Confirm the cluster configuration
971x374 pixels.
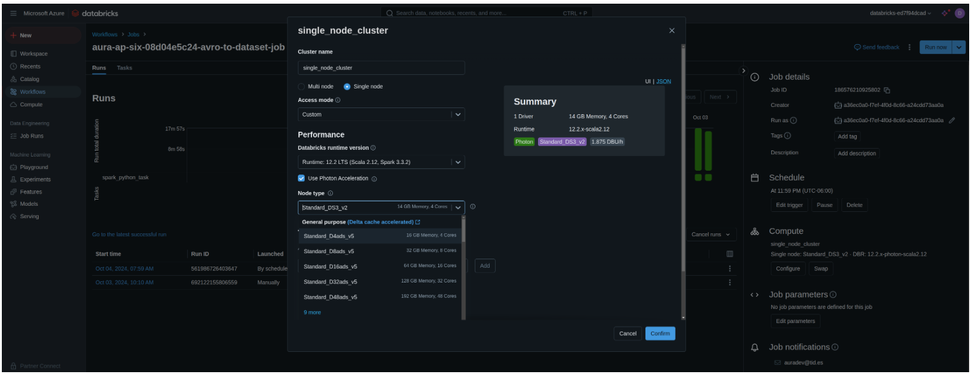click(660, 333)
